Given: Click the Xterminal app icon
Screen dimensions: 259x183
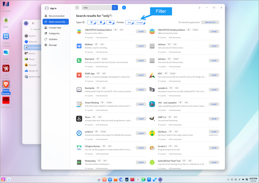Looking at the screenshot, I should pyautogui.click(x=79, y=60).
